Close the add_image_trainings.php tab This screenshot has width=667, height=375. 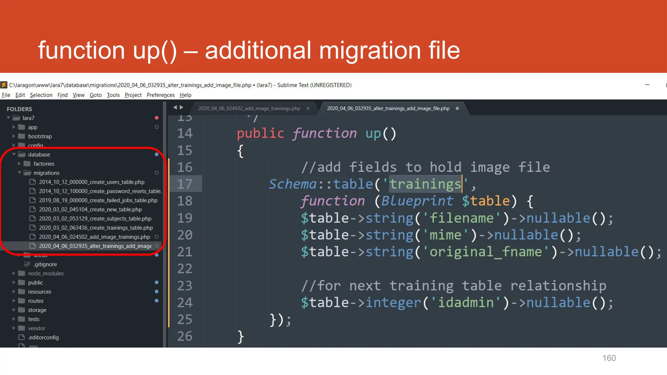click(308, 108)
